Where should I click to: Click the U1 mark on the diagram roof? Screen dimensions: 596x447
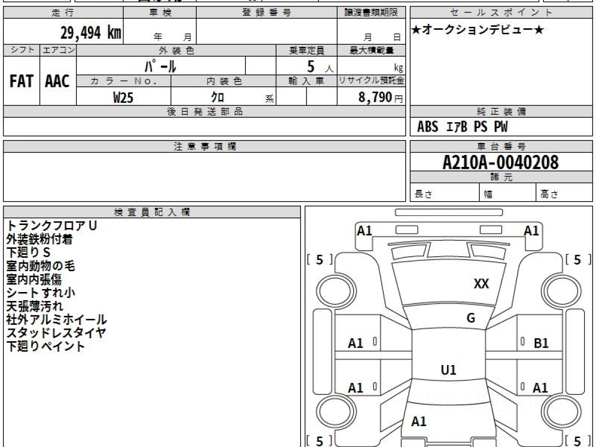pos(448,370)
